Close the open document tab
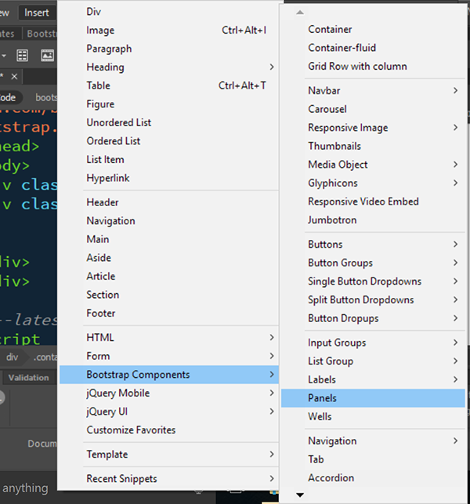 15,76
